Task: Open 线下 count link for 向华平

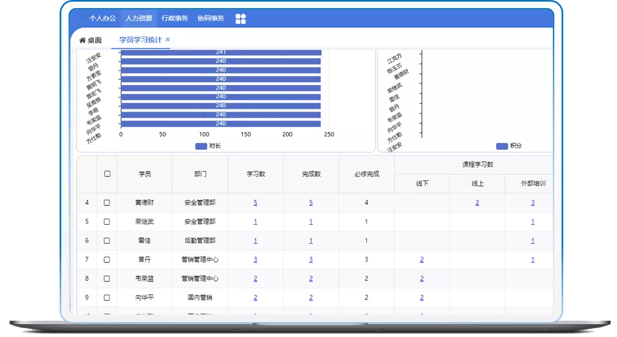Action: point(422,297)
